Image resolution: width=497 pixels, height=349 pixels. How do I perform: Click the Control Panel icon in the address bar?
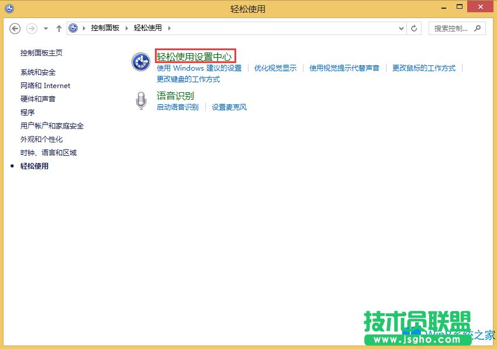coord(73,27)
